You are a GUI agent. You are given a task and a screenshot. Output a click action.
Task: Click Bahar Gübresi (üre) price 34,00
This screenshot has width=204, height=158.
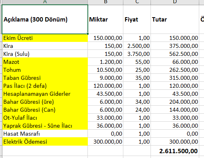137,102
